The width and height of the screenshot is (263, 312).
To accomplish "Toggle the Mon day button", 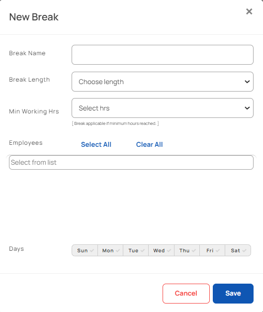I will [x=110, y=250].
